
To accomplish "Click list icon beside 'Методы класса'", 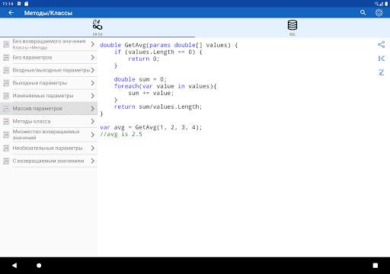I will point(6,121).
